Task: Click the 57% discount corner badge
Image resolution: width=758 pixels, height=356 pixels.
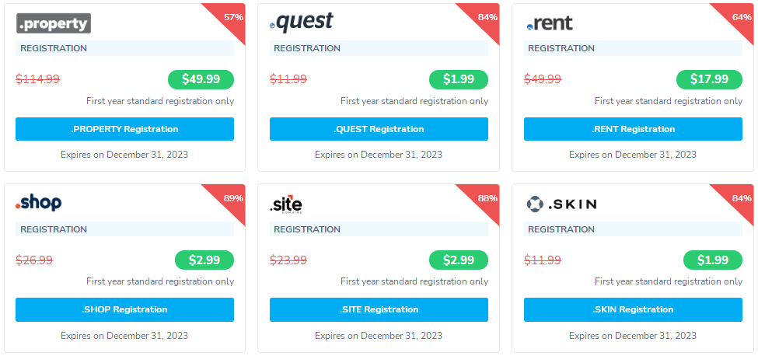Action: click(x=232, y=16)
